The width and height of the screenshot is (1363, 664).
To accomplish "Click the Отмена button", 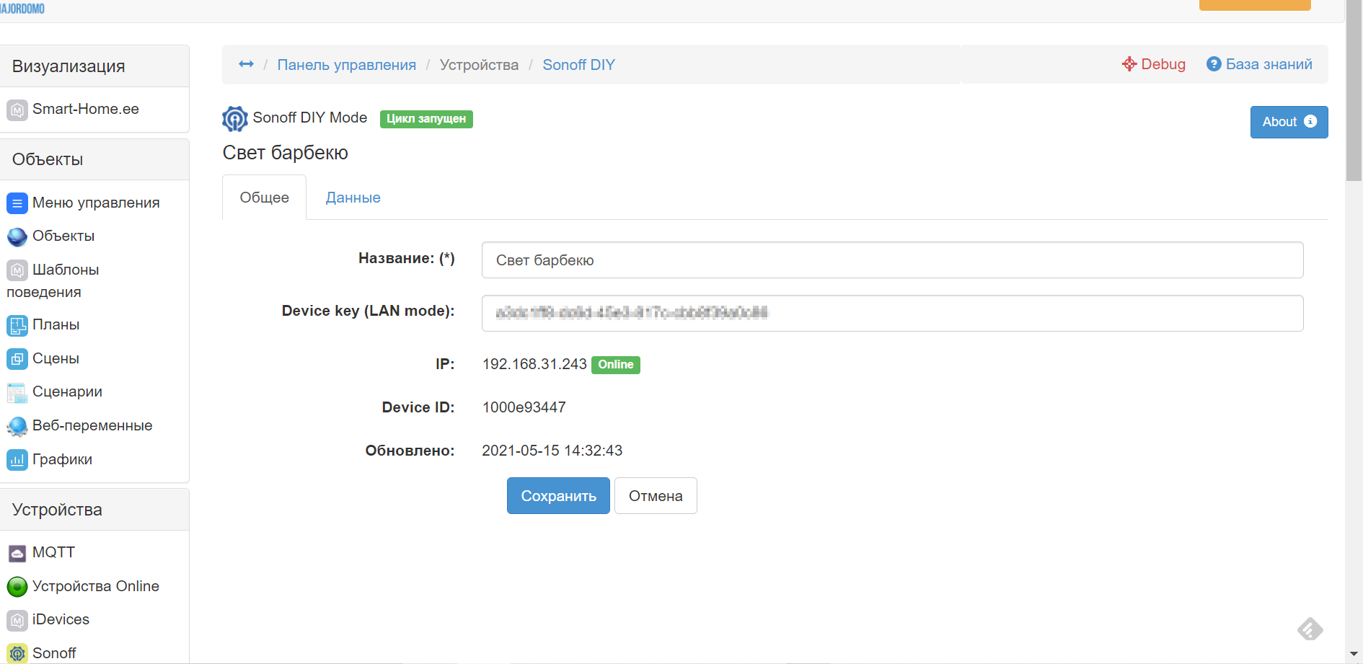I will pos(655,496).
